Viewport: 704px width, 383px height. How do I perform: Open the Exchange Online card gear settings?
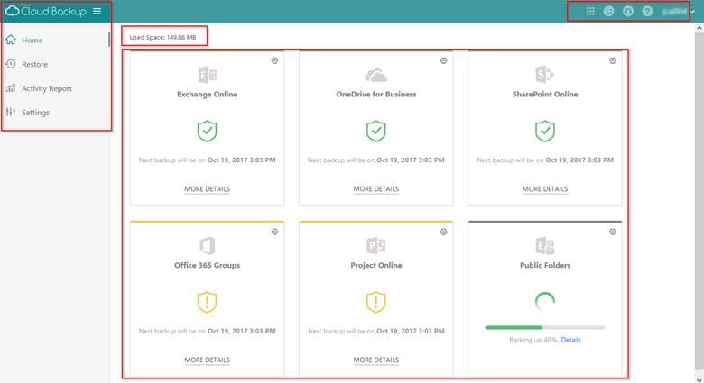[x=274, y=60]
